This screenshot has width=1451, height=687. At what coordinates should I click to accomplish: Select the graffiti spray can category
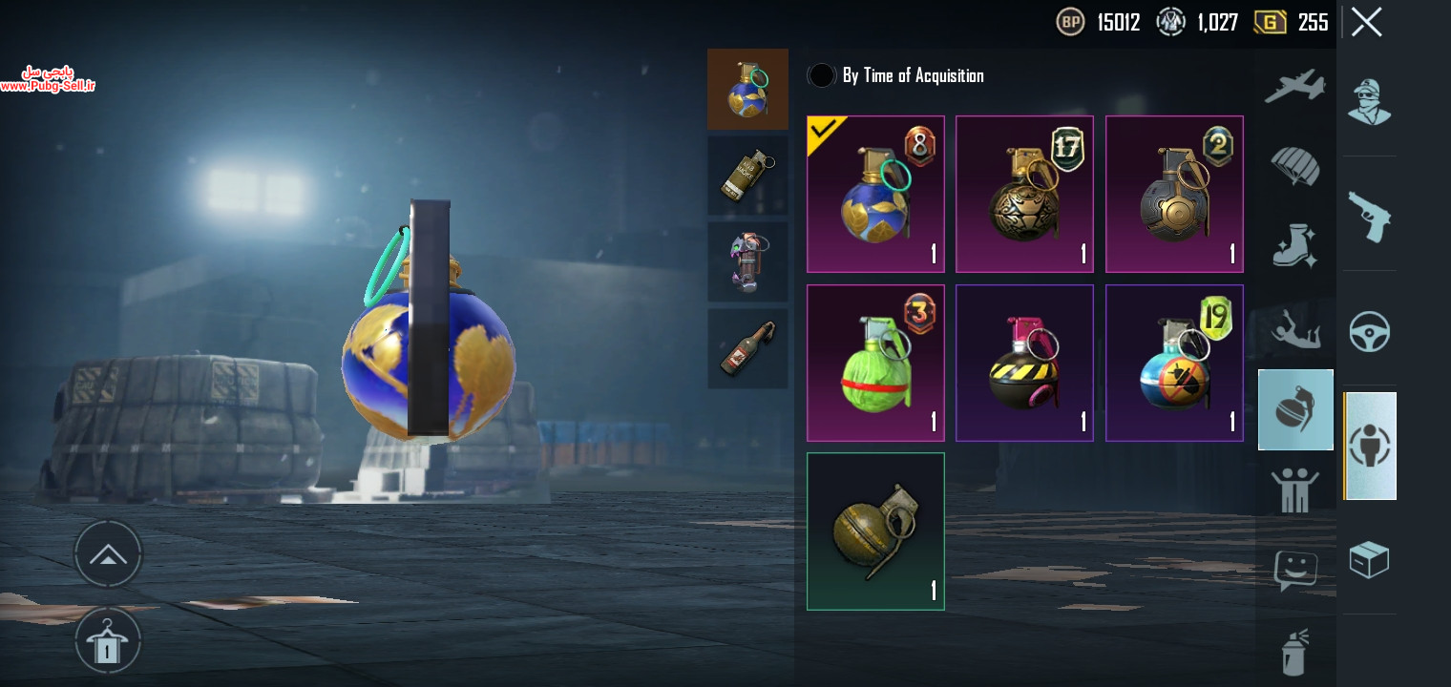tap(1295, 652)
